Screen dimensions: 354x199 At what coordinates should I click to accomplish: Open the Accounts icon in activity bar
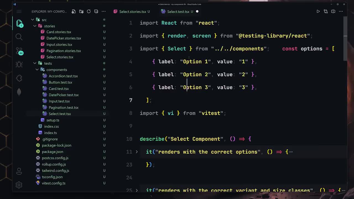coord(19,171)
